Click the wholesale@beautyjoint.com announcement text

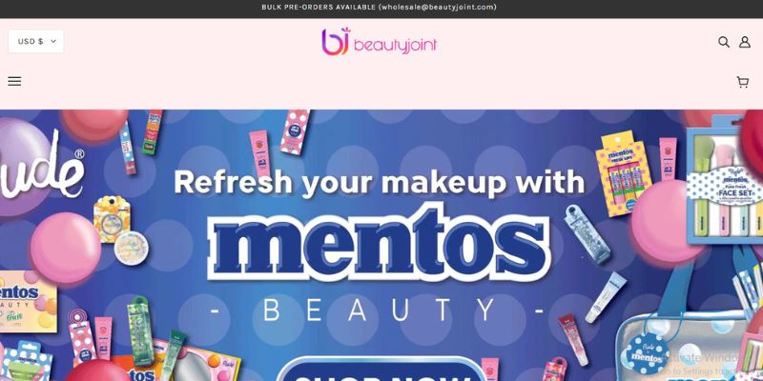tap(438, 8)
